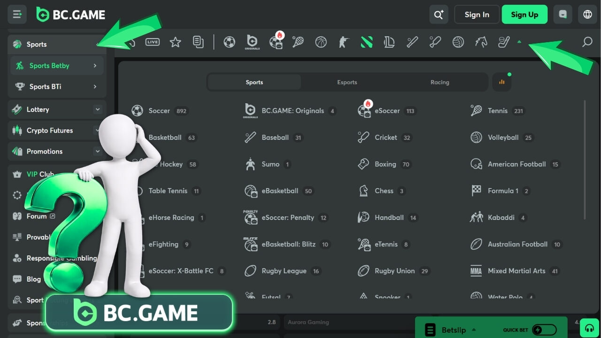This screenshot has width=601, height=338.
Task: Select Formula 1 entry
Action: click(x=501, y=191)
